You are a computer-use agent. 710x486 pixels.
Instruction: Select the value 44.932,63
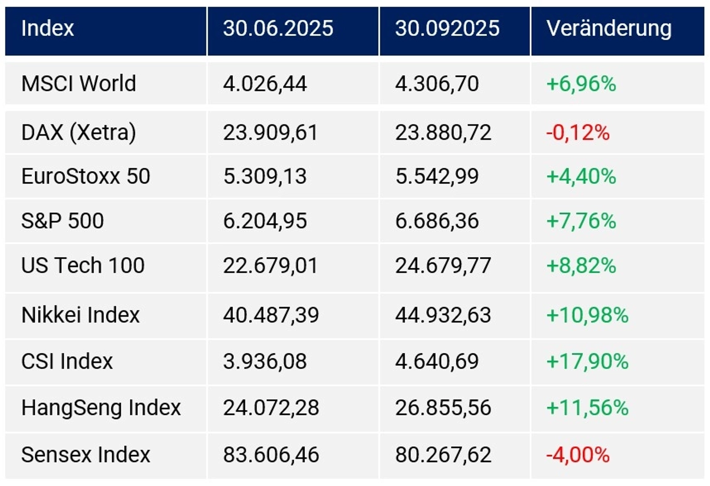443,315
